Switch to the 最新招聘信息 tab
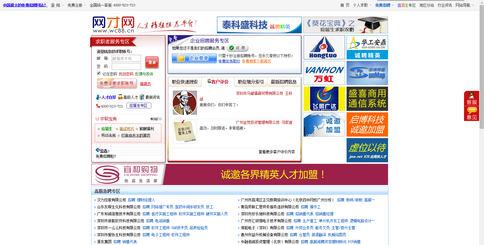The width and height of the screenshot is (484, 245). click(x=284, y=82)
